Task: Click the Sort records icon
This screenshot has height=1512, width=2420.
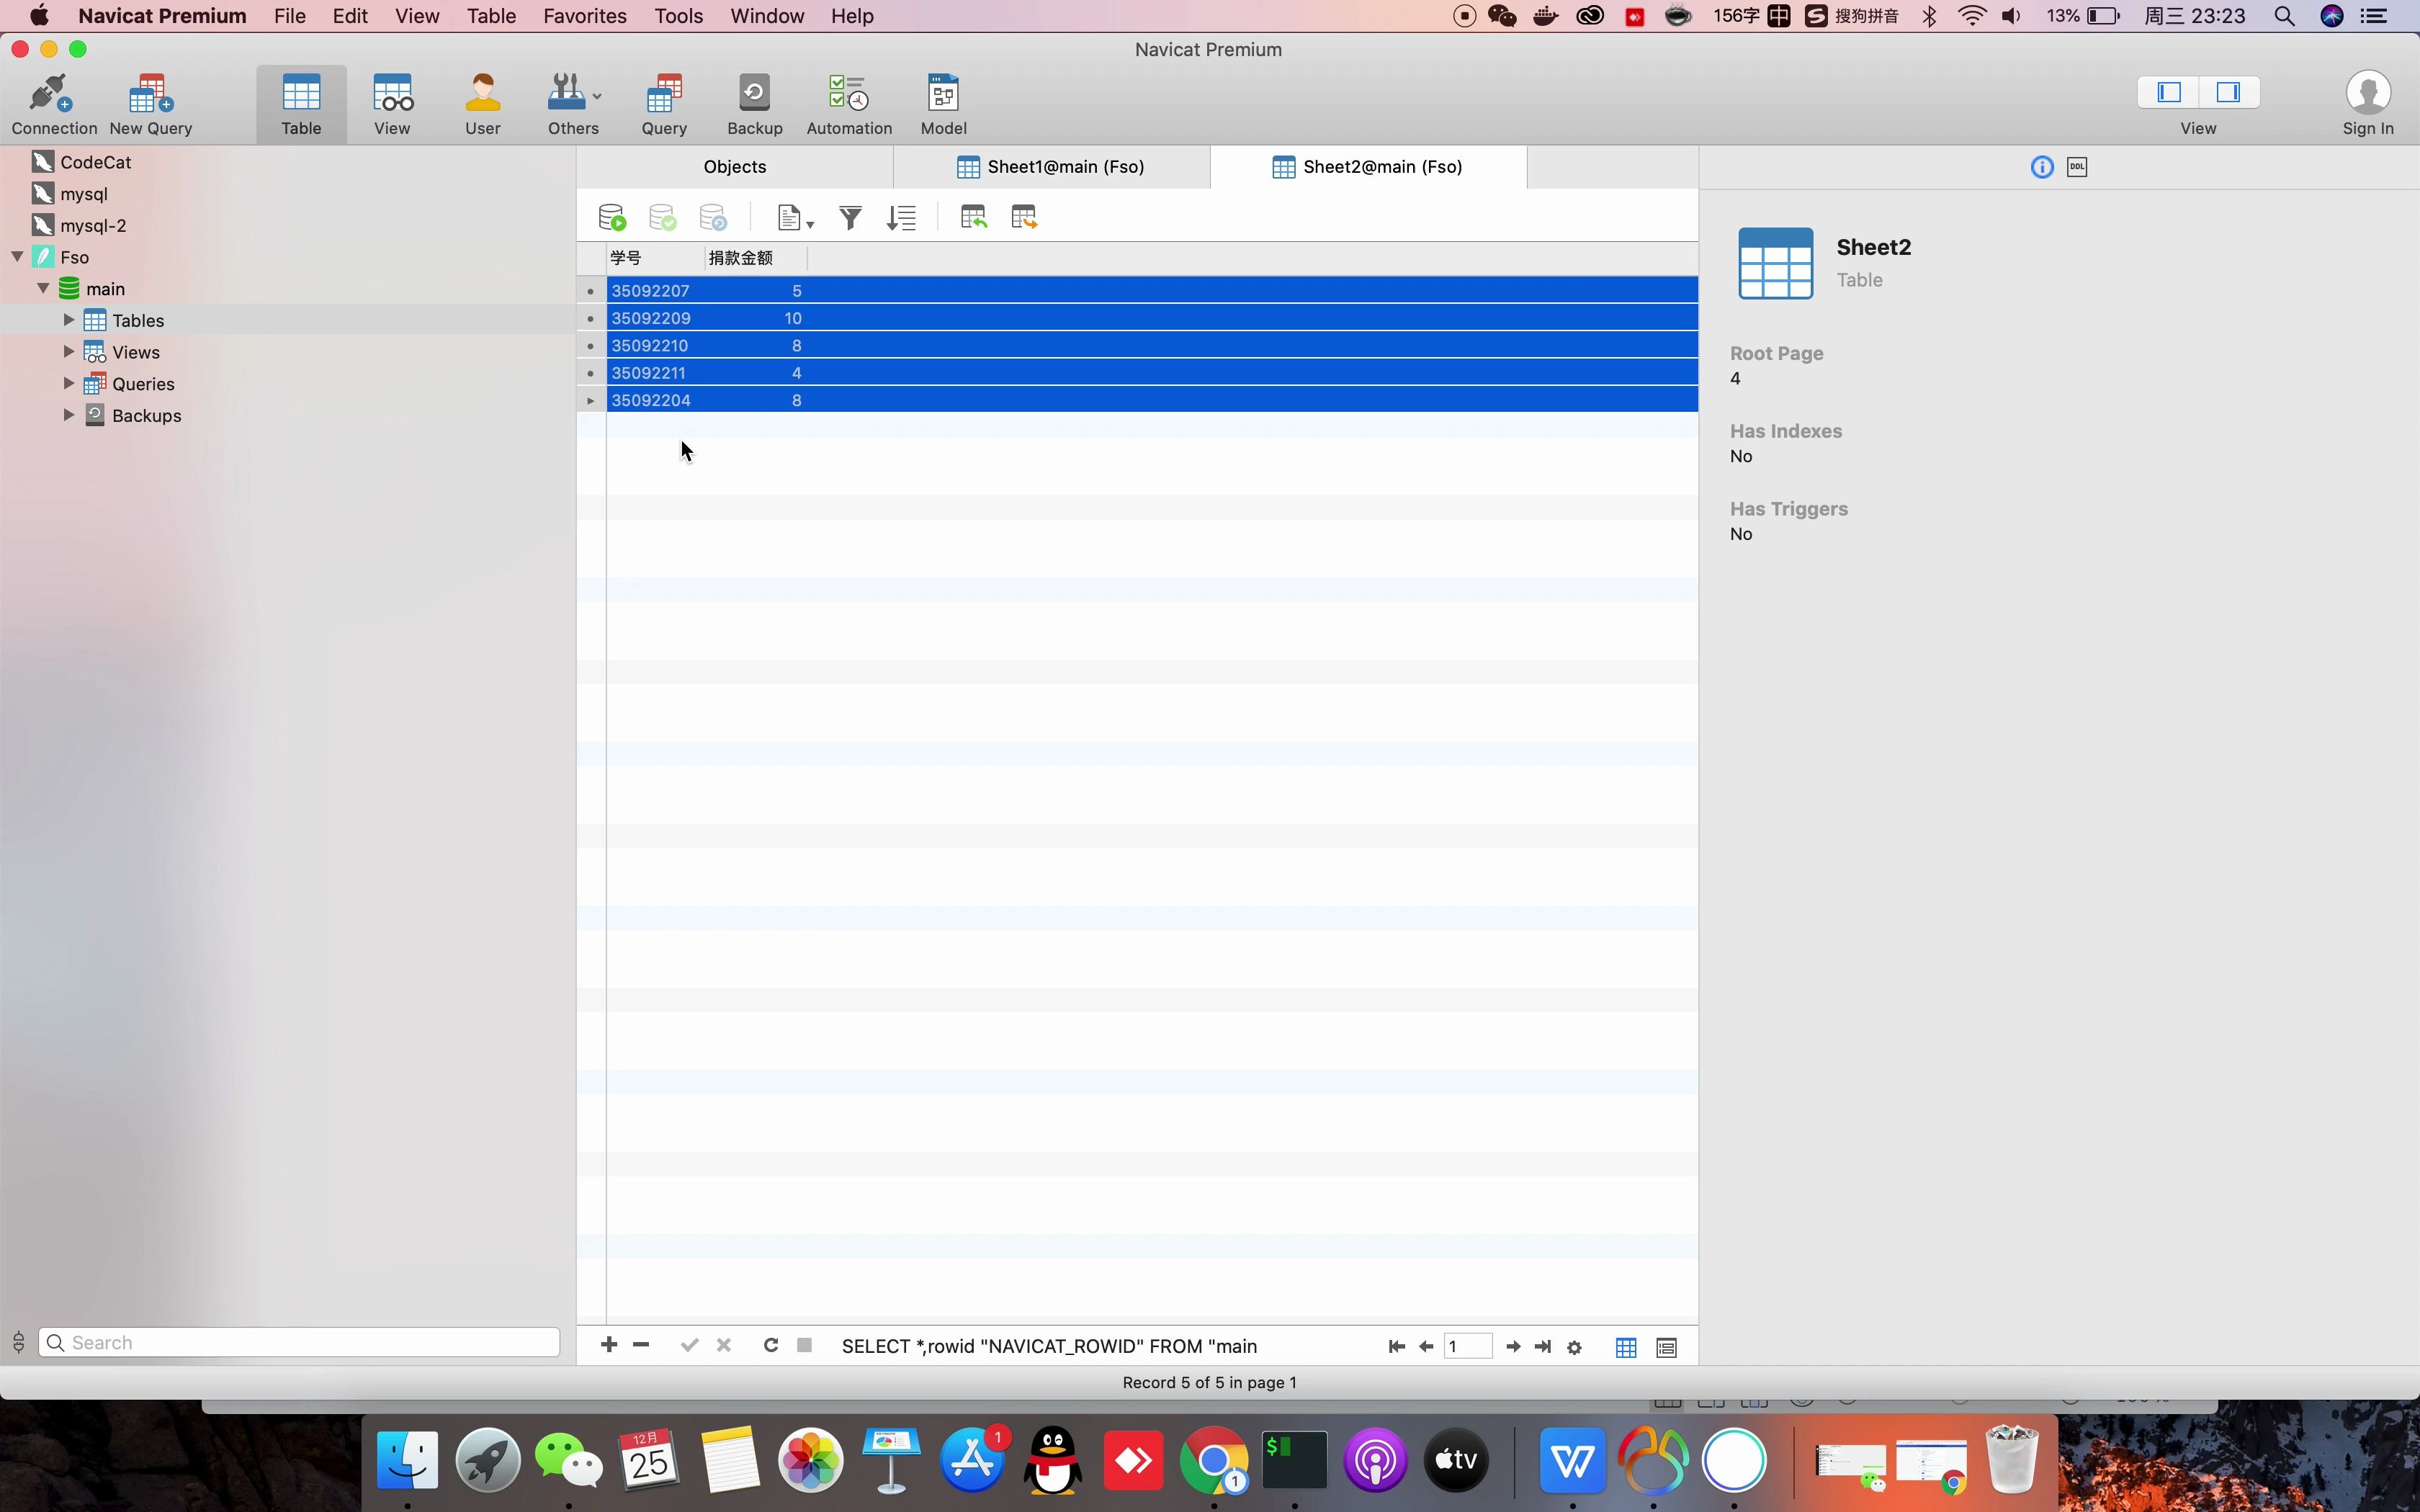Action: (901, 217)
